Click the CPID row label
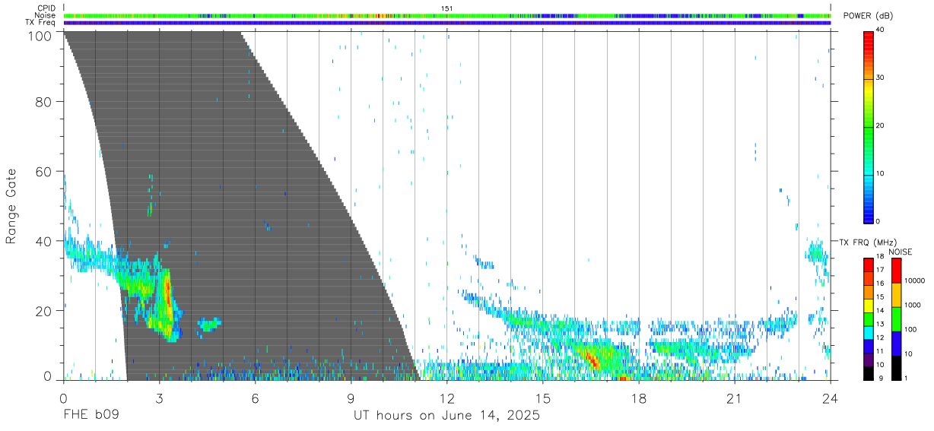The image size is (934, 431). 47,8
